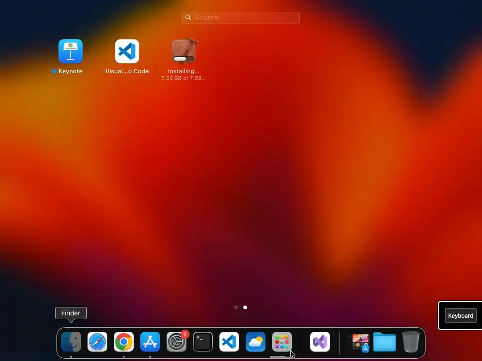
Task: Click the Installing... label text
Action: tap(184, 71)
